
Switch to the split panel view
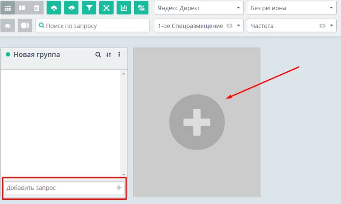[x=22, y=8]
